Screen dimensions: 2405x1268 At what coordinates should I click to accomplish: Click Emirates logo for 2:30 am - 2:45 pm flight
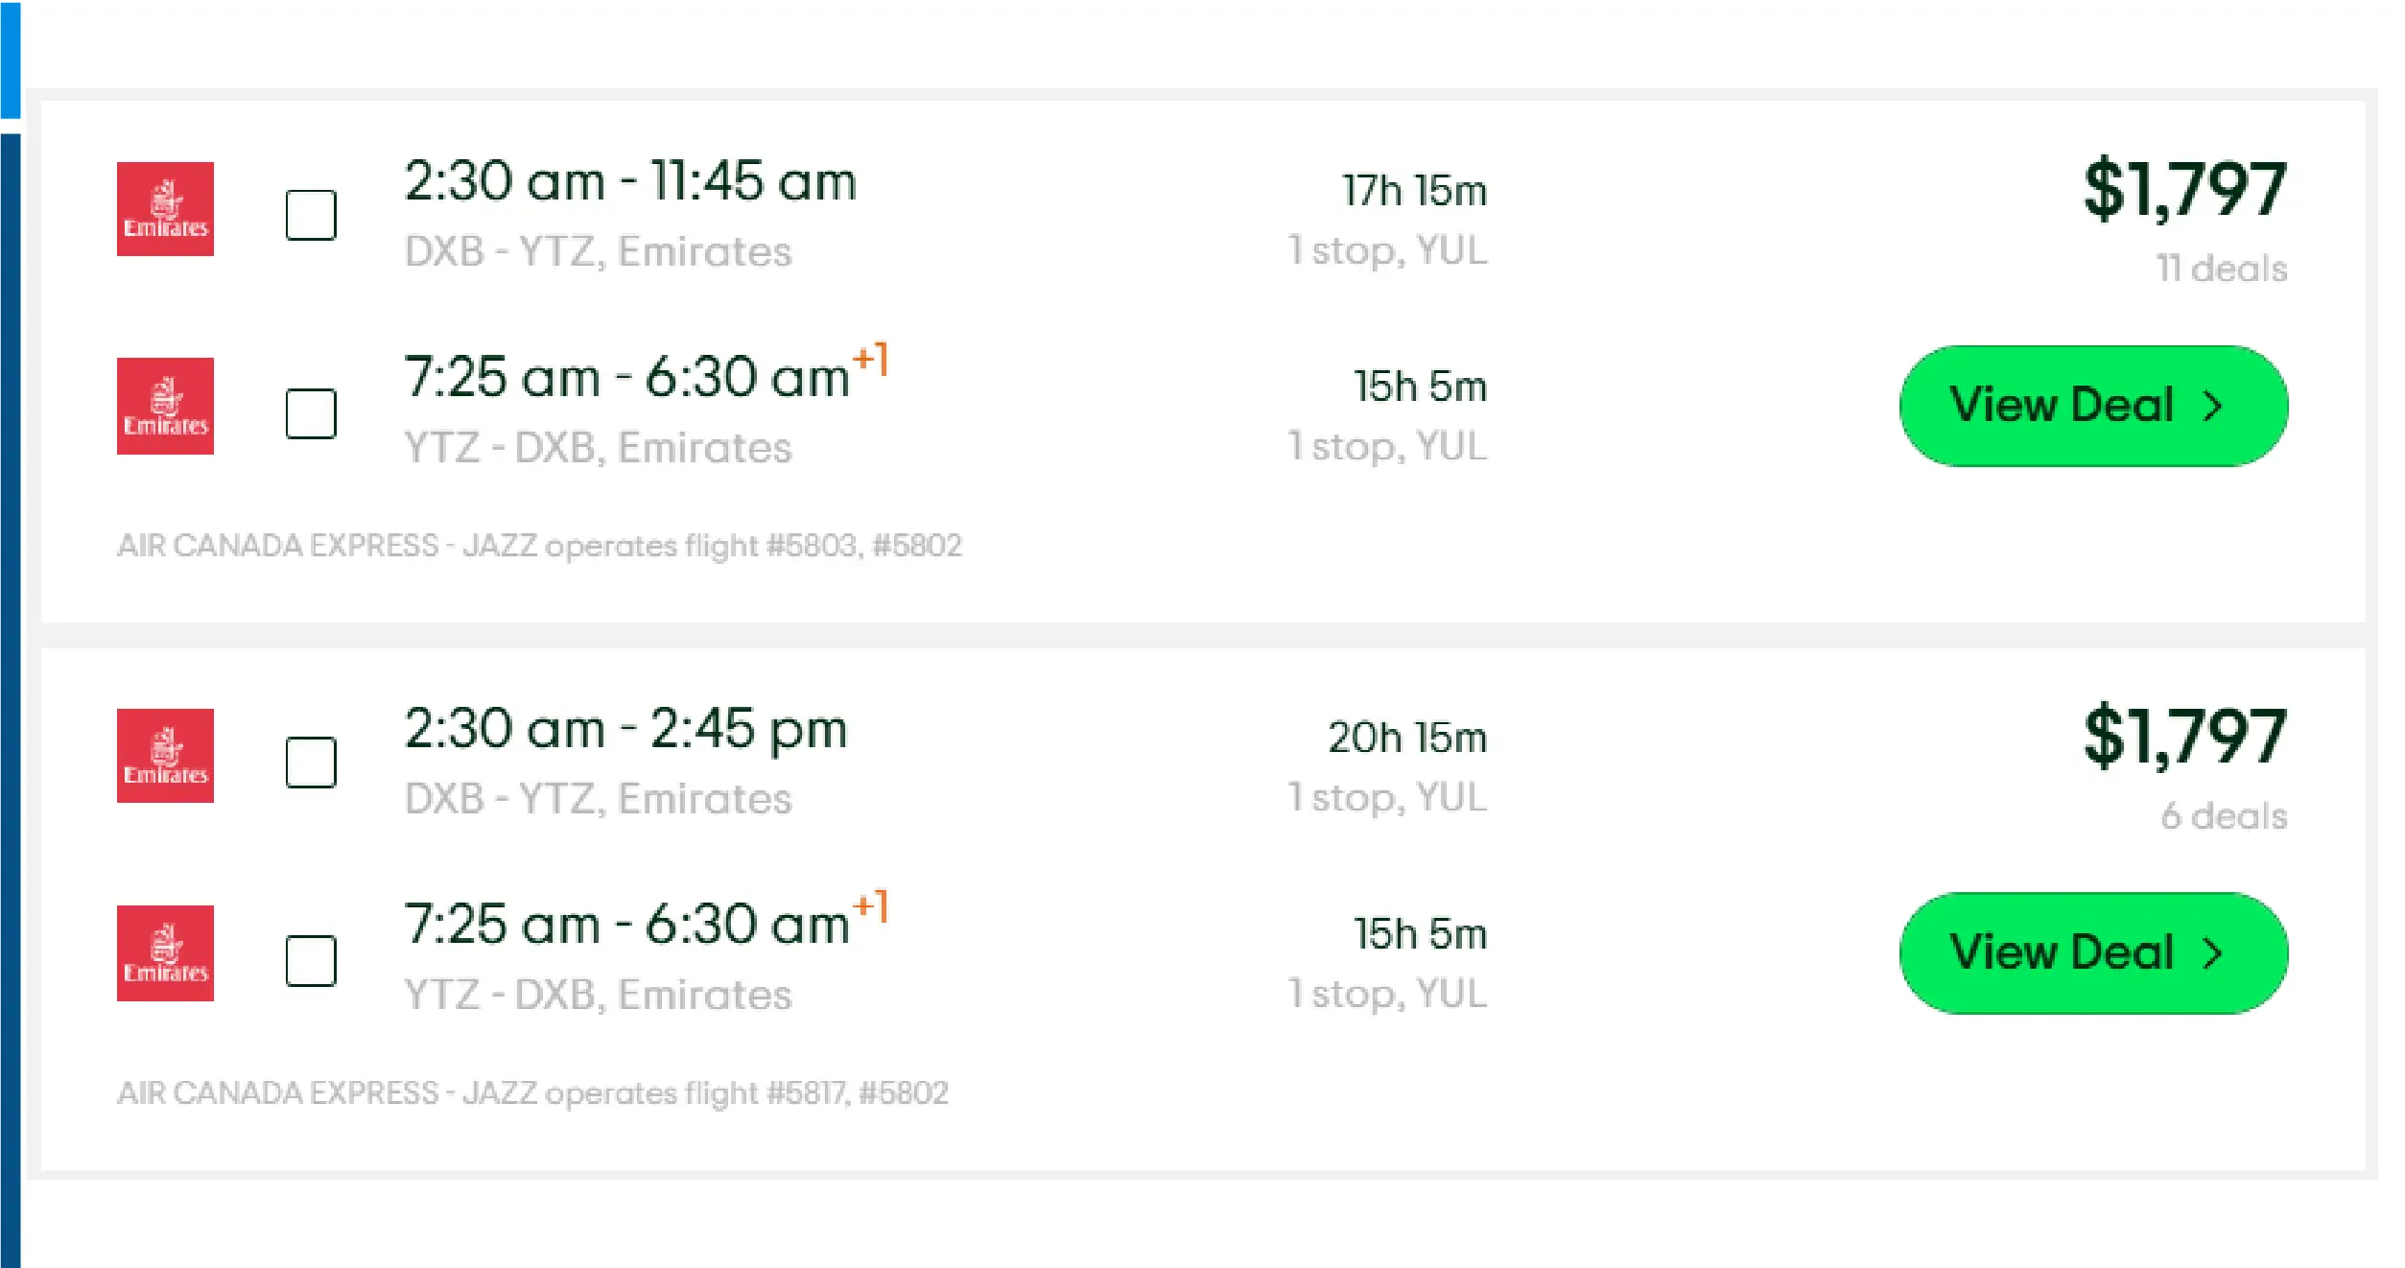tap(165, 756)
